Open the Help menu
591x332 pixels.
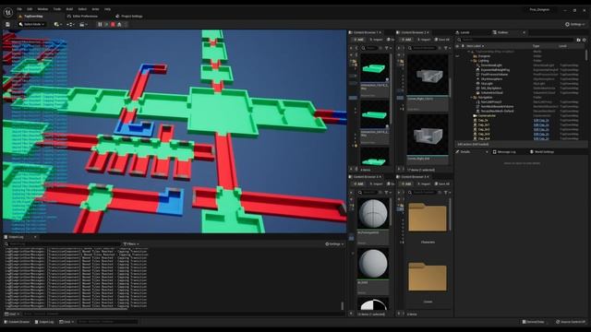coord(107,9)
